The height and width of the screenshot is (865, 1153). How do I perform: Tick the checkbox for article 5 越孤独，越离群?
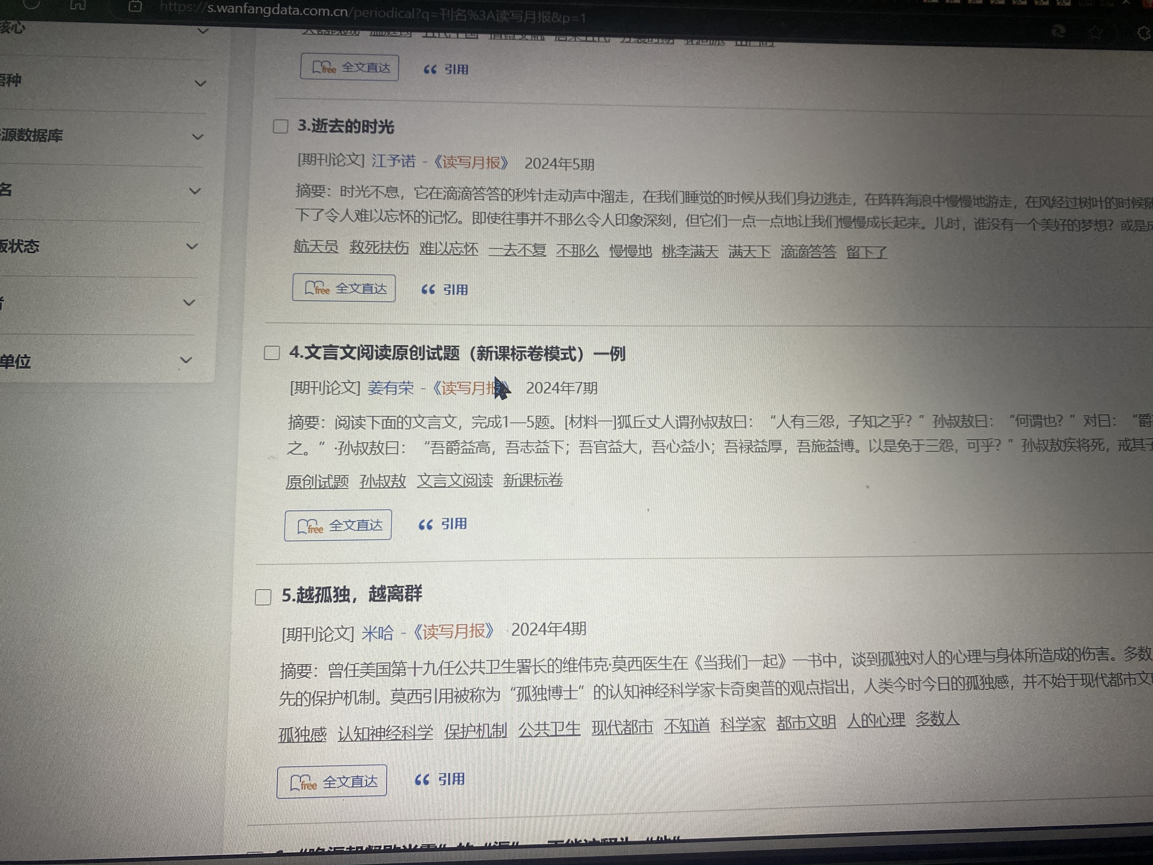point(263,597)
